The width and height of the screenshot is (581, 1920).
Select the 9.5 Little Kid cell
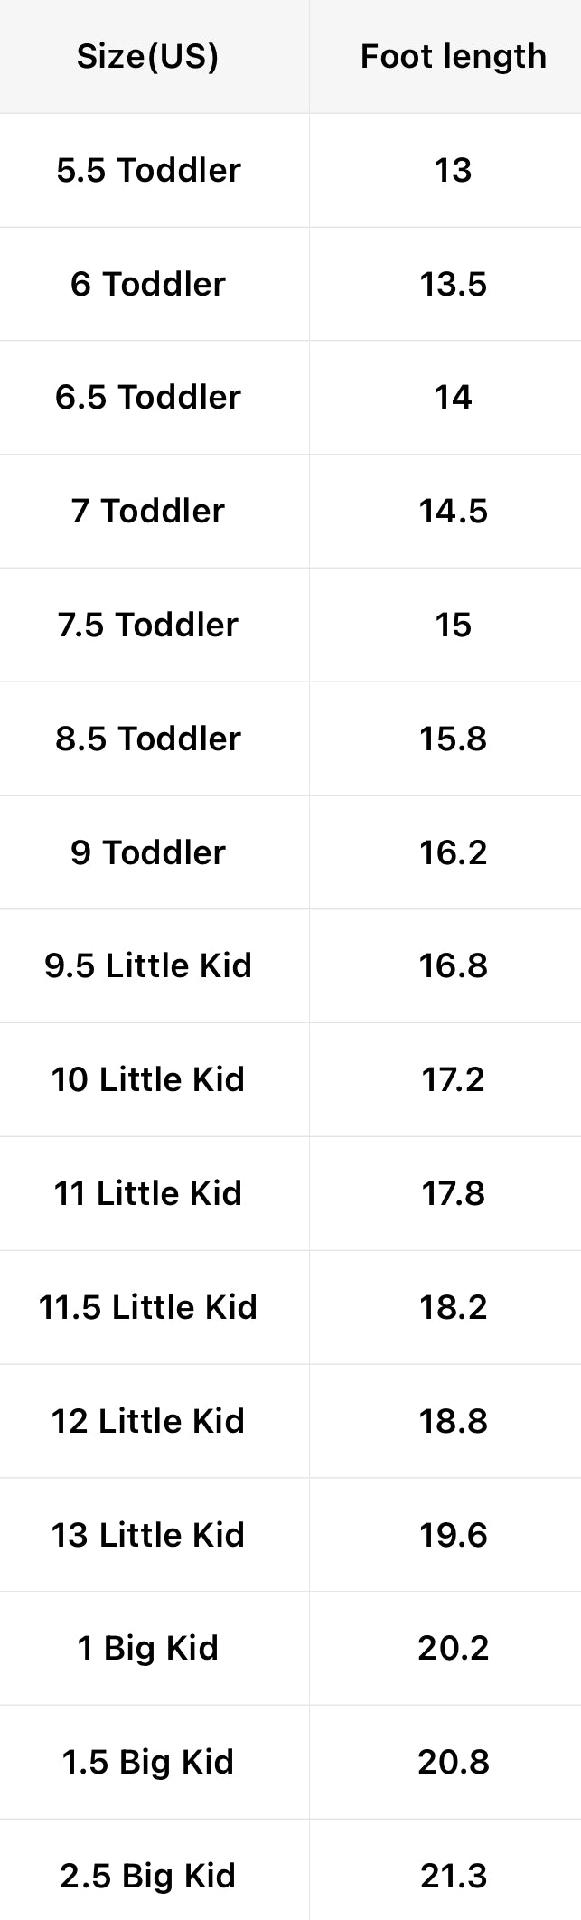148,965
